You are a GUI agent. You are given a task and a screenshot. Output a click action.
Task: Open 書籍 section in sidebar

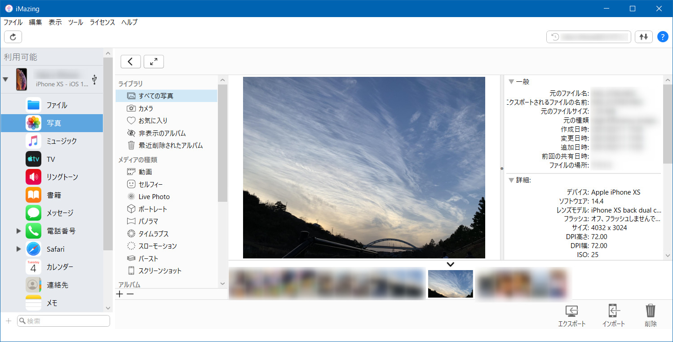coord(52,195)
